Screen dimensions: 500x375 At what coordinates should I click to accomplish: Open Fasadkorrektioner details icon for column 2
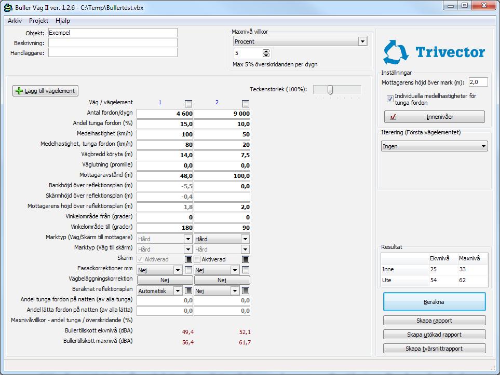[x=245, y=270]
